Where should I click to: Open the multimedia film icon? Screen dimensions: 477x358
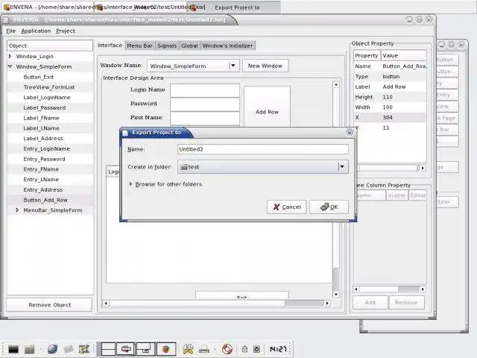pyautogui.click(x=84, y=349)
